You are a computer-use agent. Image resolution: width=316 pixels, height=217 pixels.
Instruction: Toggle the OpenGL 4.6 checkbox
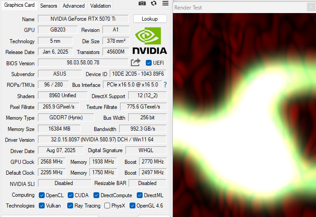click(x=132, y=206)
